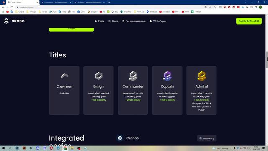The height and width of the screenshot is (151, 268).
Task: Click the Cronos chain logo icon
Action: point(120,138)
